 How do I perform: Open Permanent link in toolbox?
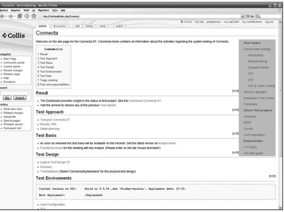[12, 128]
